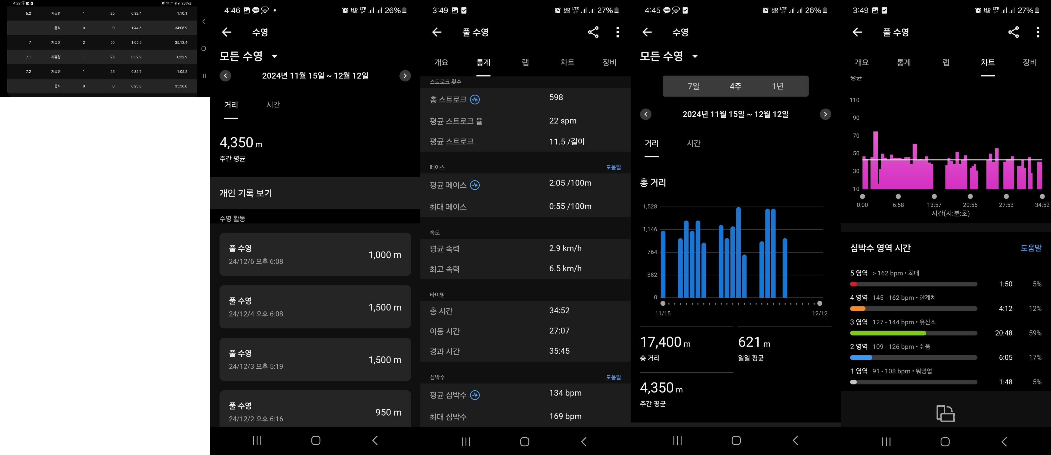Tap the 11/15 start handle under distance chart
Screen dimensions: 1051x455
tap(663, 303)
